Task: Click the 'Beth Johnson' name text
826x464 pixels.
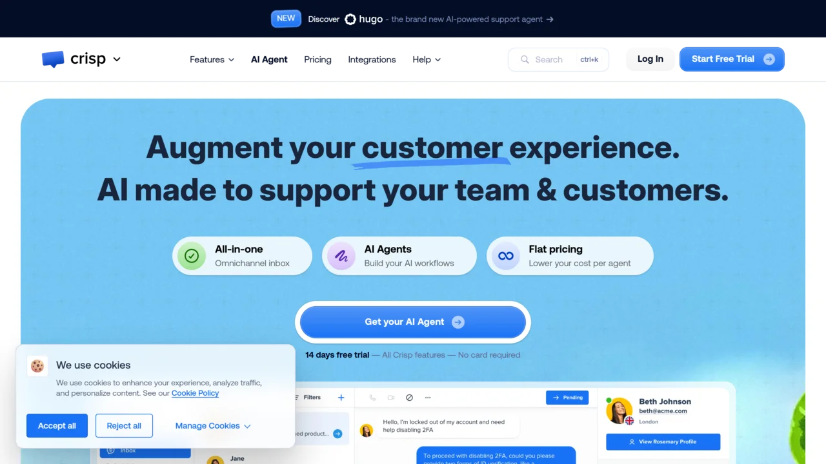Action: (x=665, y=401)
